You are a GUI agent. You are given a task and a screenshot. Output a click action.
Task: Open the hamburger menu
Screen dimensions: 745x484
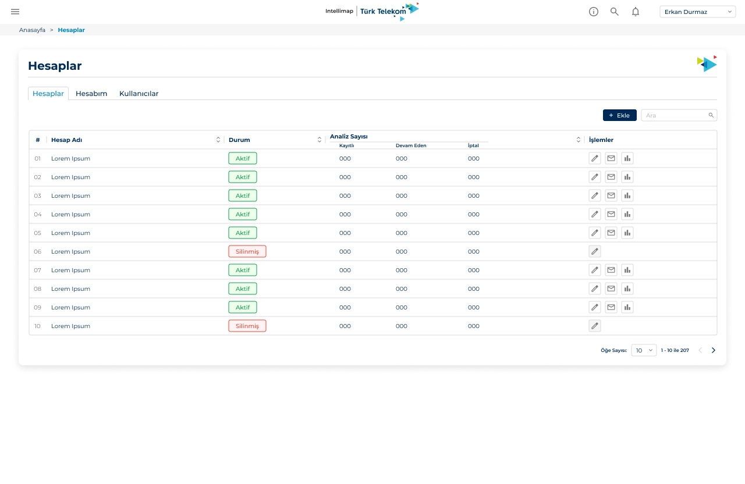[15, 12]
